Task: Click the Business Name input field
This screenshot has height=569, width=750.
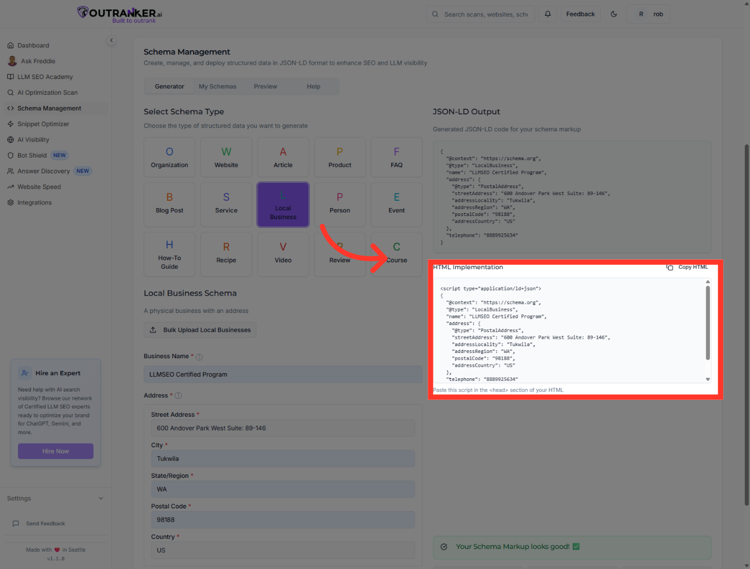Action: [283, 374]
